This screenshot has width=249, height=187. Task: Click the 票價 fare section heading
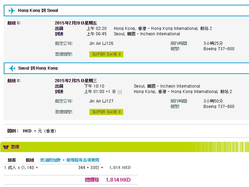pos(15,147)
